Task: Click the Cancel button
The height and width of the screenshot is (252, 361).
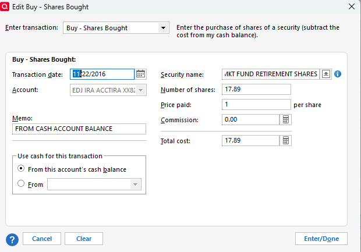Action: (42, 239)
